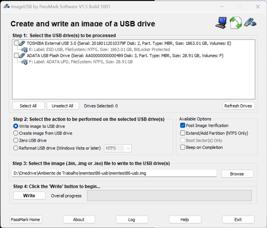Disable Post Image Verification option
267x228 pixels.
click(x=183, y=125)
